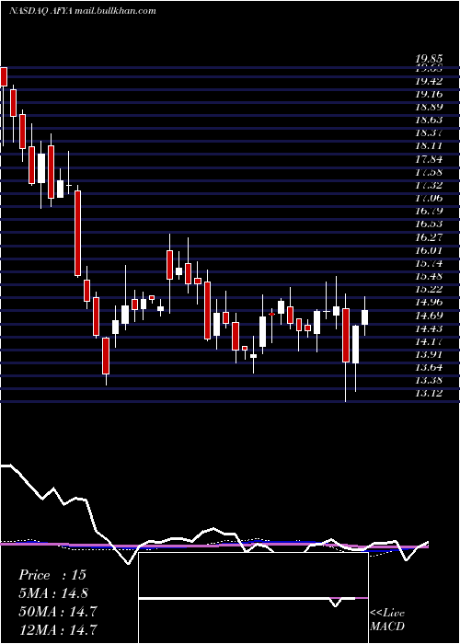Screen dimensions: 460x644
Task: Click the 12MA : 14.7 readout
Action: (58, 629)
